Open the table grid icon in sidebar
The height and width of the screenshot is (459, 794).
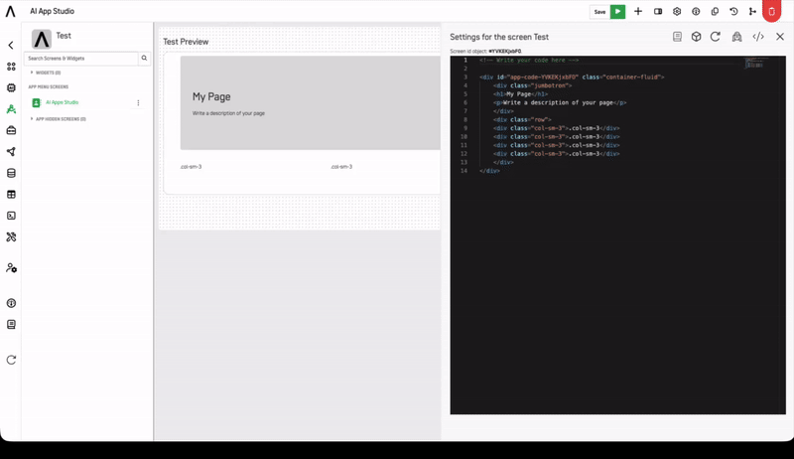(x=11, y=194)
